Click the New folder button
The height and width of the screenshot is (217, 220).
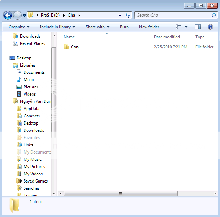coord(149,27)
